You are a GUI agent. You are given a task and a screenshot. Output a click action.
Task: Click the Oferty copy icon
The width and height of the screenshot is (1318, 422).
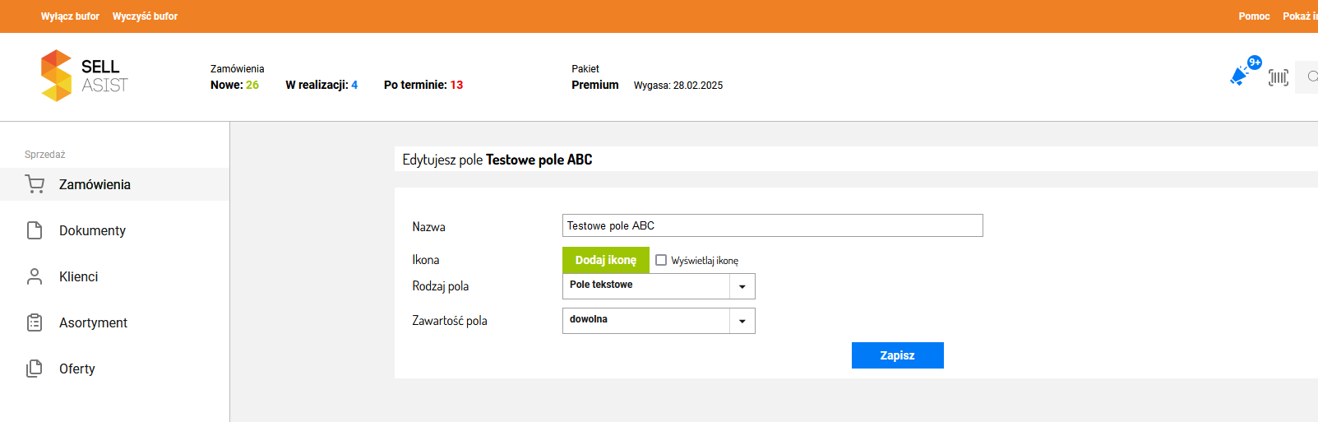click(35, 369)
